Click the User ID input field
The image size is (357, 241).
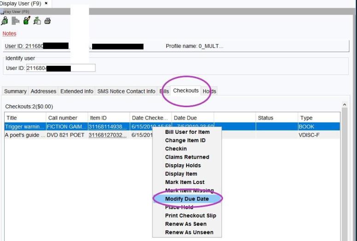click(61, 68)
